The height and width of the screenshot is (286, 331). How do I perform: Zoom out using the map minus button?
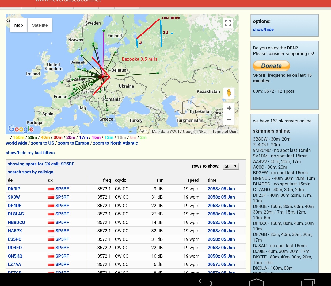click(229, 119)
